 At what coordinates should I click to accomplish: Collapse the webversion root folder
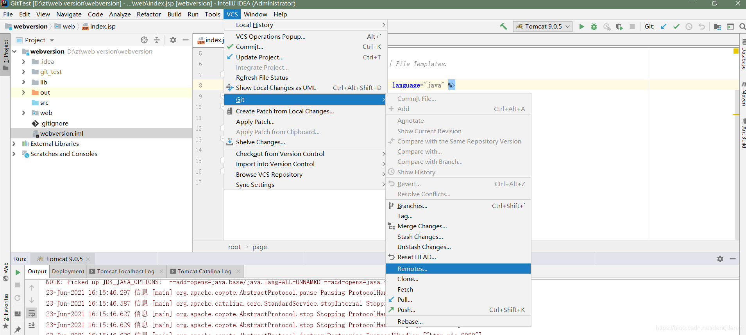(14, 51)
